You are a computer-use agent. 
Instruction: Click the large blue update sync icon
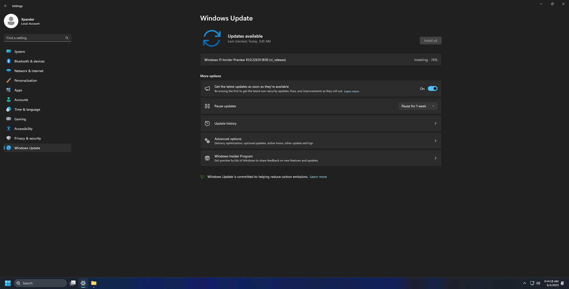point(212,38)
